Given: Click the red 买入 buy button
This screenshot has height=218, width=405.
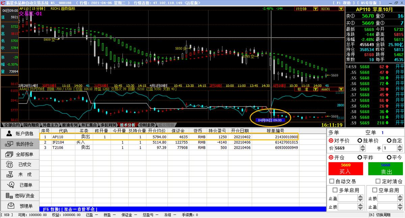Looking at the screenshot, I should [x=346, y=169].
